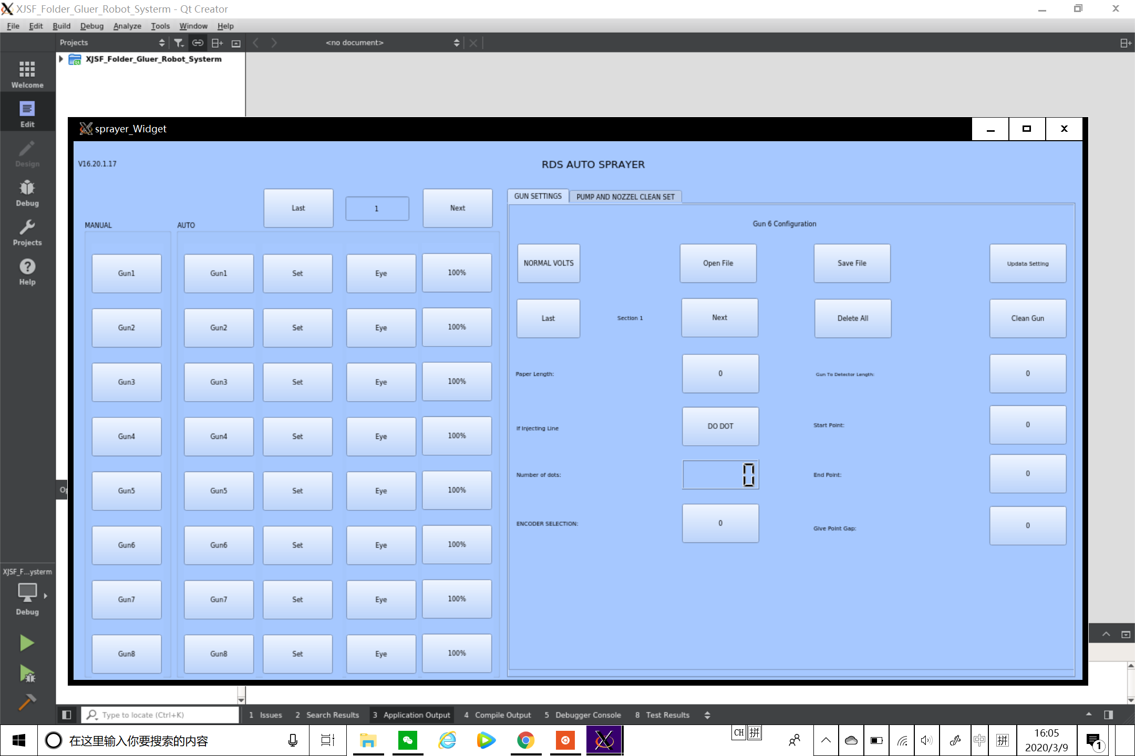
Task: Click filter tree icon in Projects toolbar
Action: [x=179, y=43]
